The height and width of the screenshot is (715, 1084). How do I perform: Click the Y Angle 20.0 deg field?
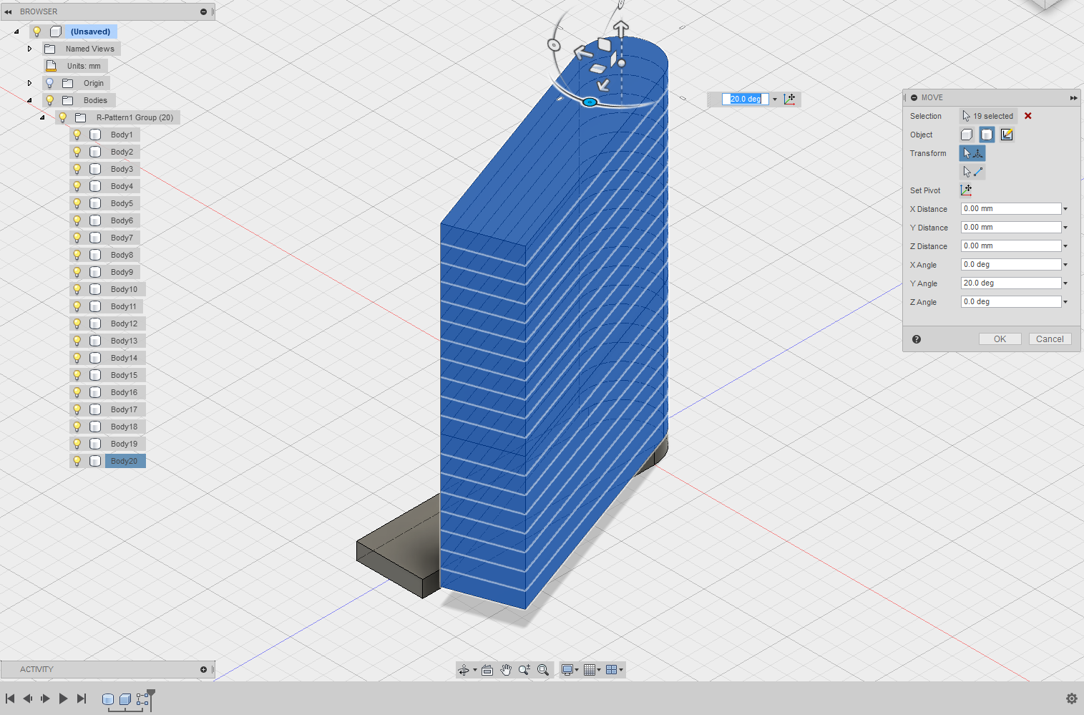coord(1010,283)
